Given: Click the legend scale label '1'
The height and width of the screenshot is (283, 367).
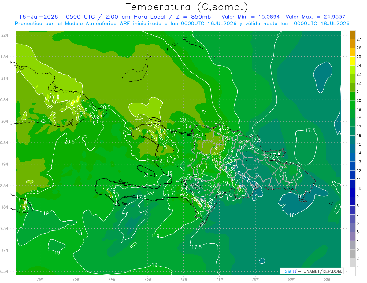Looking at the screenshot, I should 358,267.
